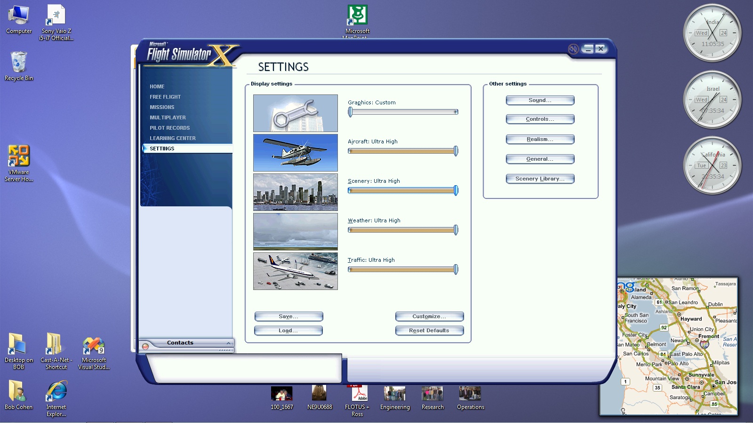Select the Sony Vaio Z shortcut icon
753x423 pixels.
pos(56,23)
